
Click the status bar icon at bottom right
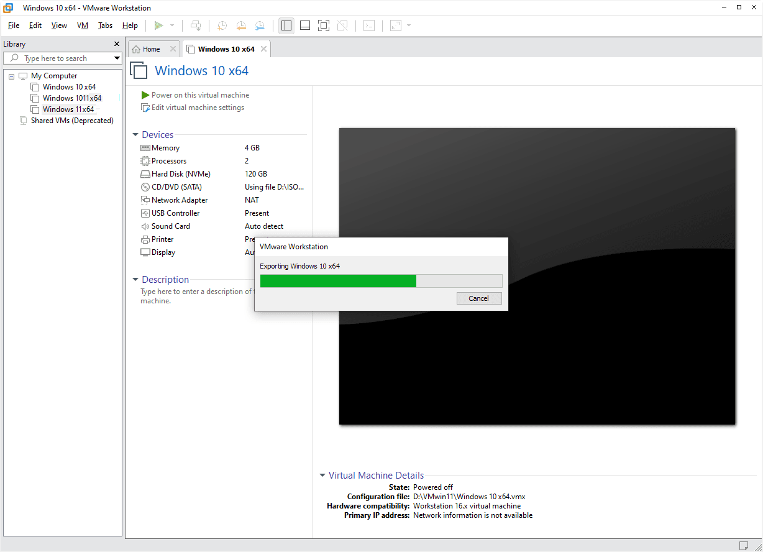744,546
